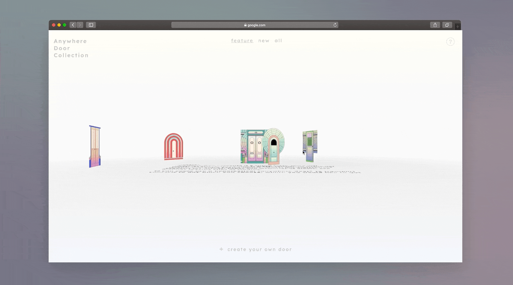
Task: Click the google.com address bar
Action: 255,25
